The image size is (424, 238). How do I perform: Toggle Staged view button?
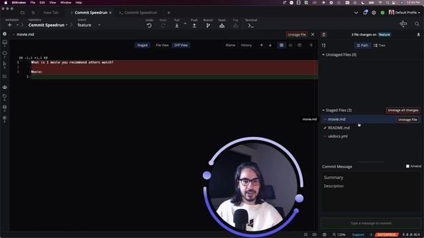142,46
